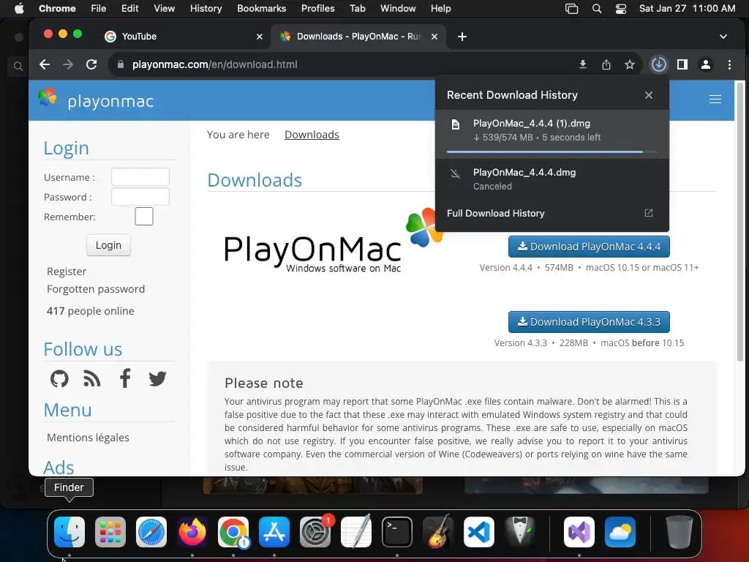Click the page vertical scrollbar

tap(740, 222)
